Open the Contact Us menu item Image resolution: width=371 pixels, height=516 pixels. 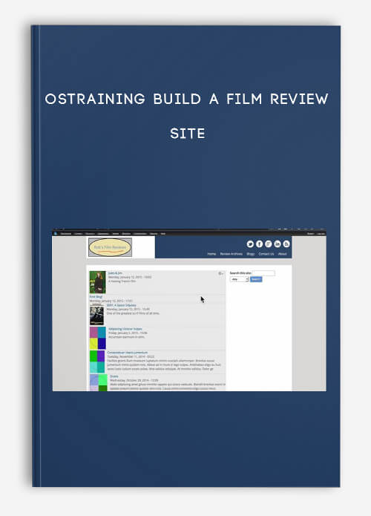tap(266, 254)
